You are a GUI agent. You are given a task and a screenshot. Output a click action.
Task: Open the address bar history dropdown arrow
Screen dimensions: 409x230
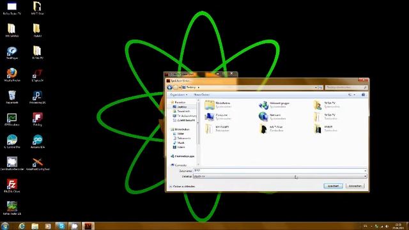(316, 88)
